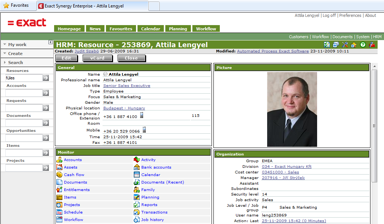Open the Calendar tab

tap(151, 28)
